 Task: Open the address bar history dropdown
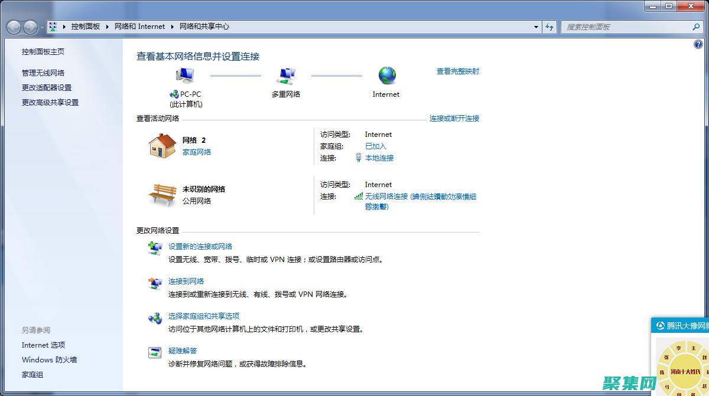(x=535, y=27)
